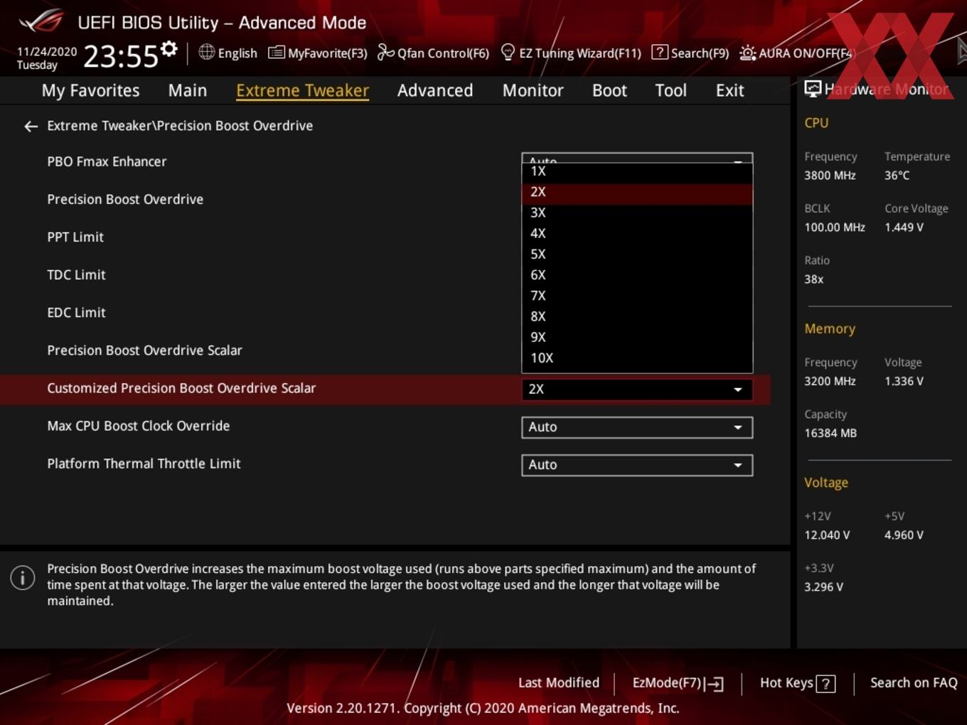This screenshot has width=967, height=725.
Task: Click +12V reading 12.040 V
Action: click(827, 535)
